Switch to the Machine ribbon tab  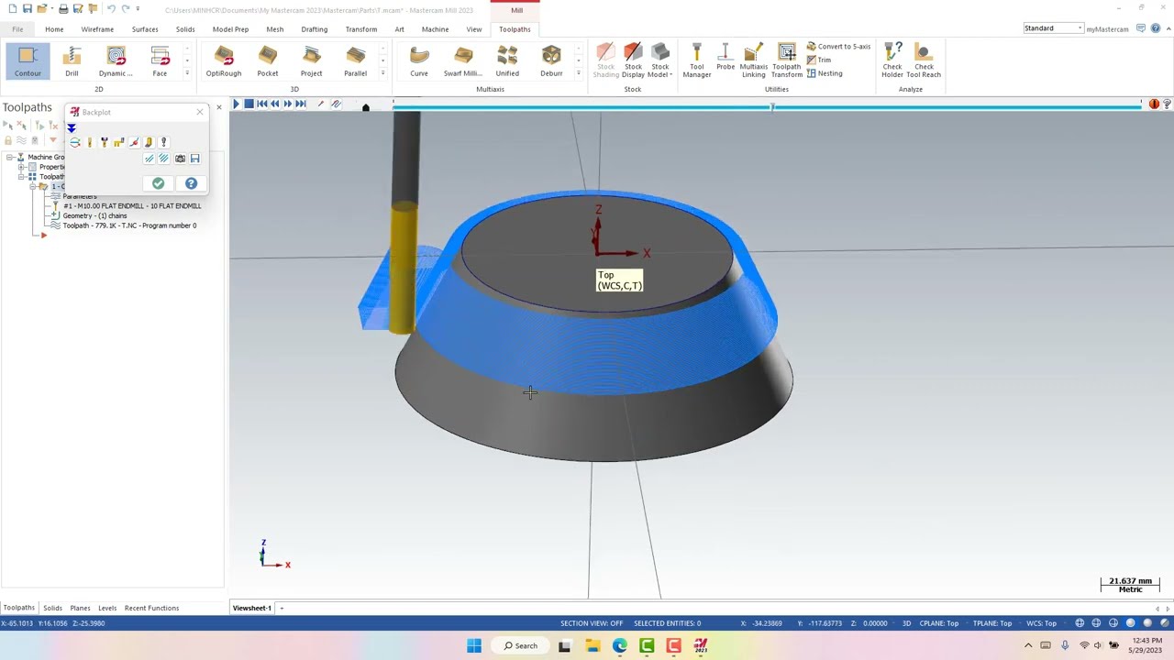(x=435, y=29)
